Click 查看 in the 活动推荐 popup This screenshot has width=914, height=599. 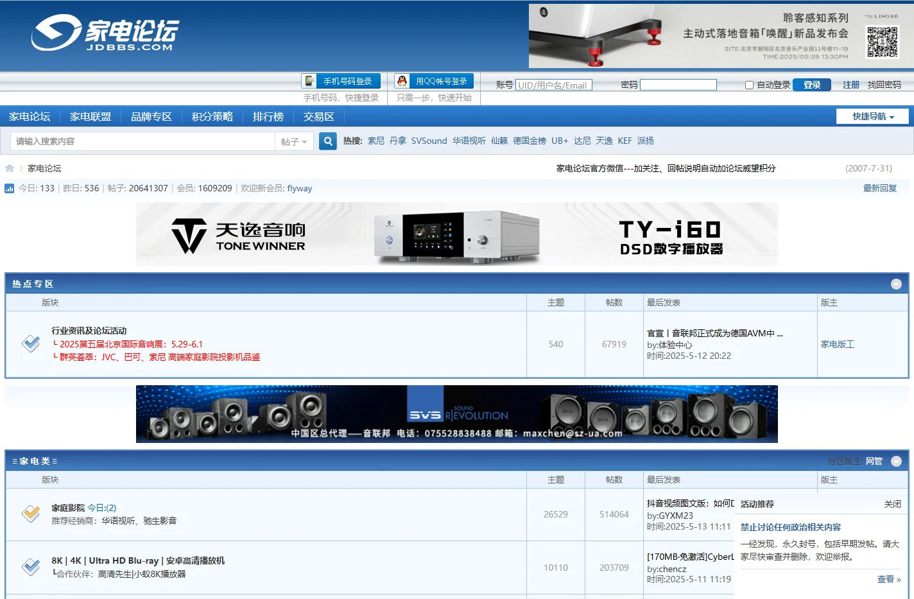(x=889, y=579)
